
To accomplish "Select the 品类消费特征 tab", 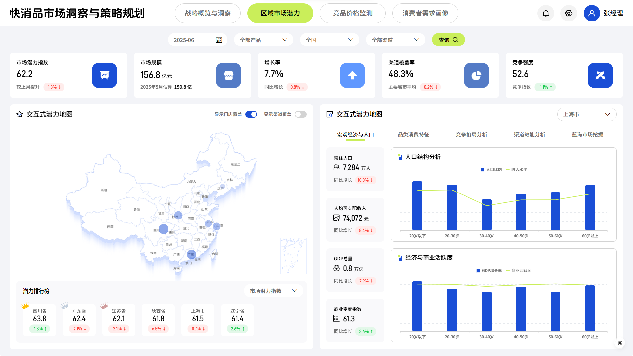I will [413, 134].
